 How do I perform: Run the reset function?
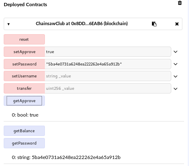pos(24,40)
